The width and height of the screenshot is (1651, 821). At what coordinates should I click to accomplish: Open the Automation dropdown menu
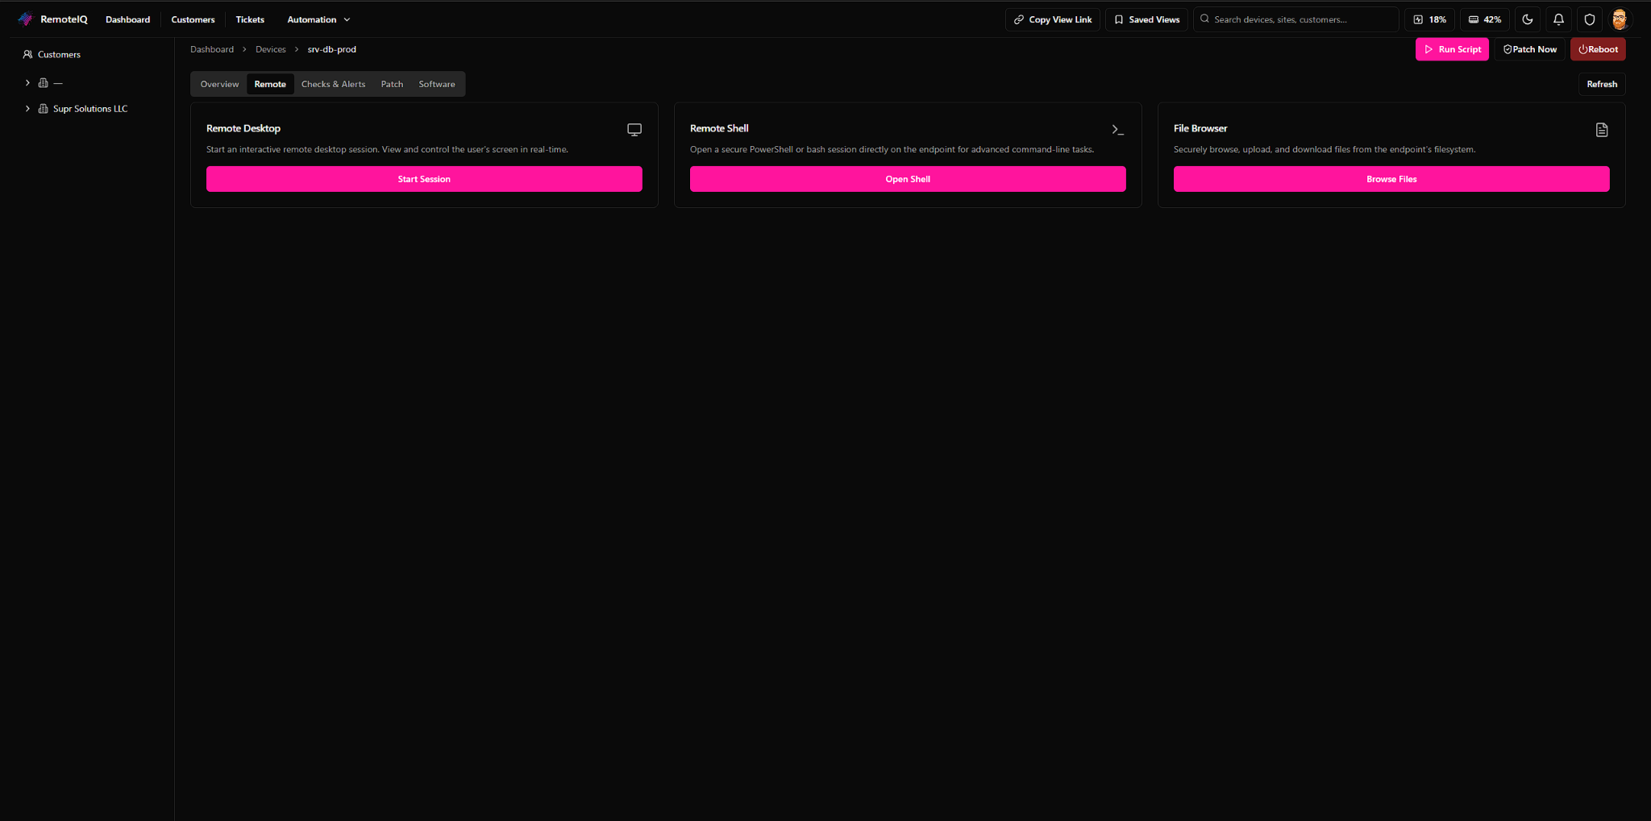point(318,19)
